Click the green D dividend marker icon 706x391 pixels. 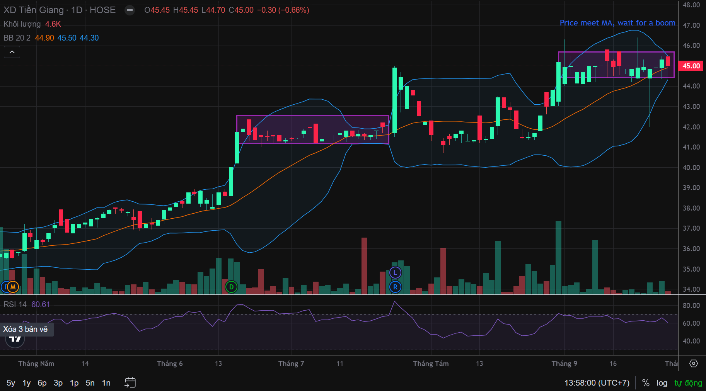pyautogui.click(x=231, y=287)
